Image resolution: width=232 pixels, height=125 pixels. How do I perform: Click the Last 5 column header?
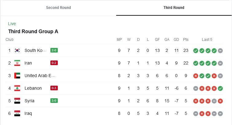pos(207,40)
